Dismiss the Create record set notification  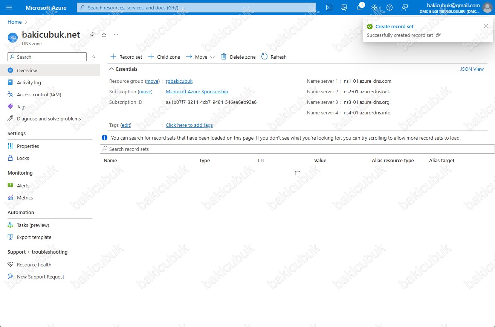[x=486, y=26]
